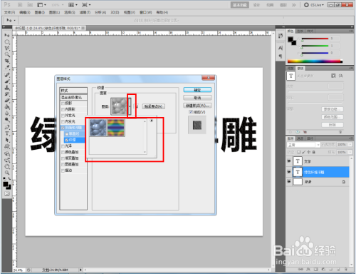Choose the blue bubbles pattern thumbnail
The width and height of the screenshot is (356, 274).
[x=98, y=128]
